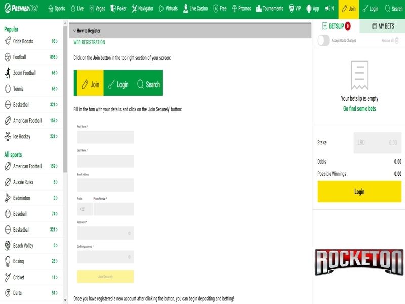
Task: Click the scrollbar down arrow in sidebar
Action: (x=65, y=300)
